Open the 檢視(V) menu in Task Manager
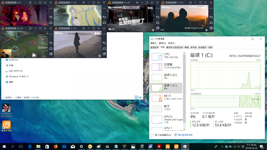The height and width of the screenshot is (150, 267). [171, 43]
